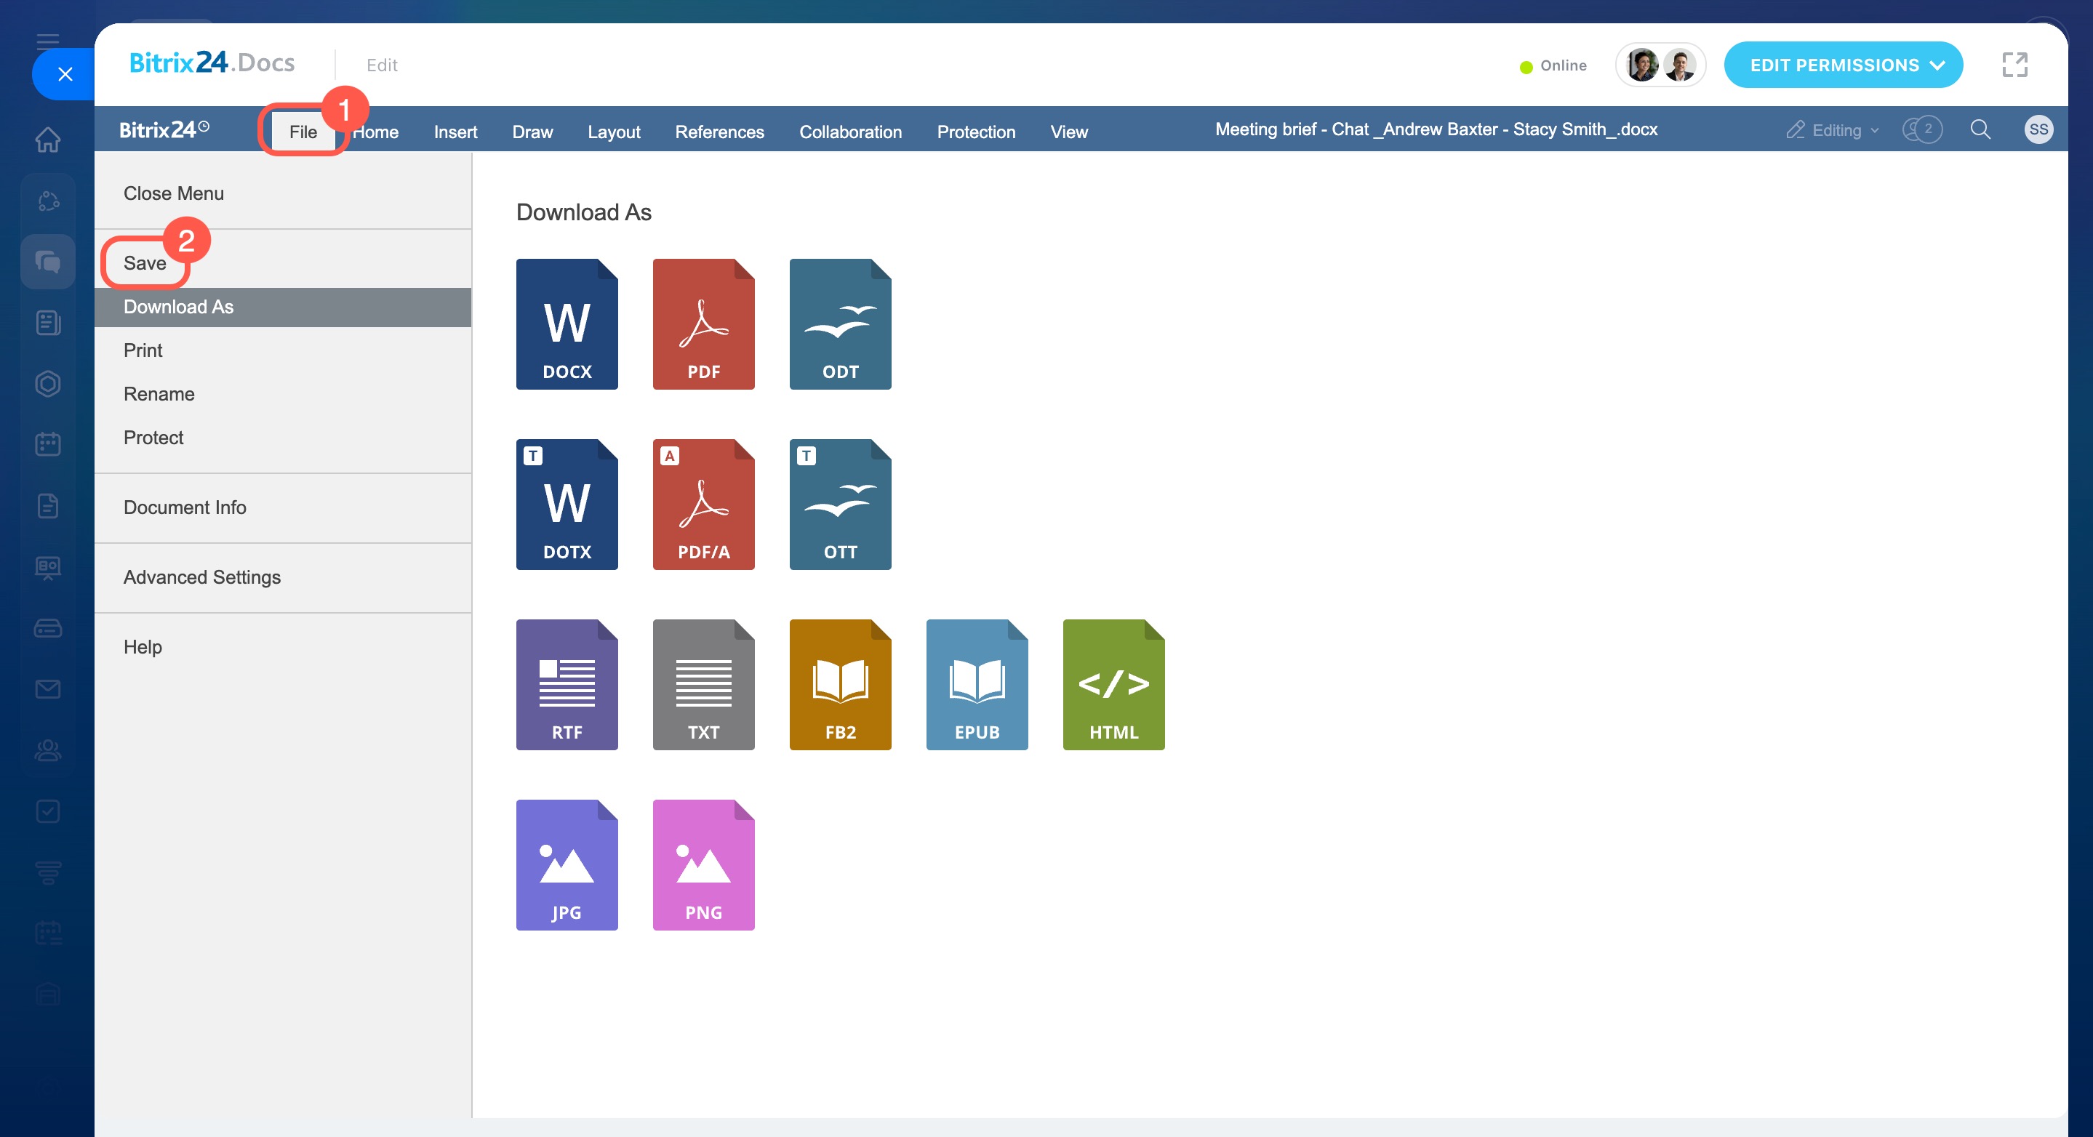Export as PDF/A archive format
This screenshot has height=1137, width=2093.
(704, 504)
